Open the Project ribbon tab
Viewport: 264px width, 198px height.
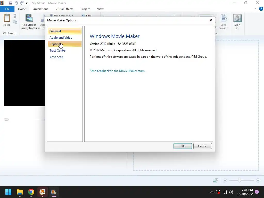tap(85, 9)
